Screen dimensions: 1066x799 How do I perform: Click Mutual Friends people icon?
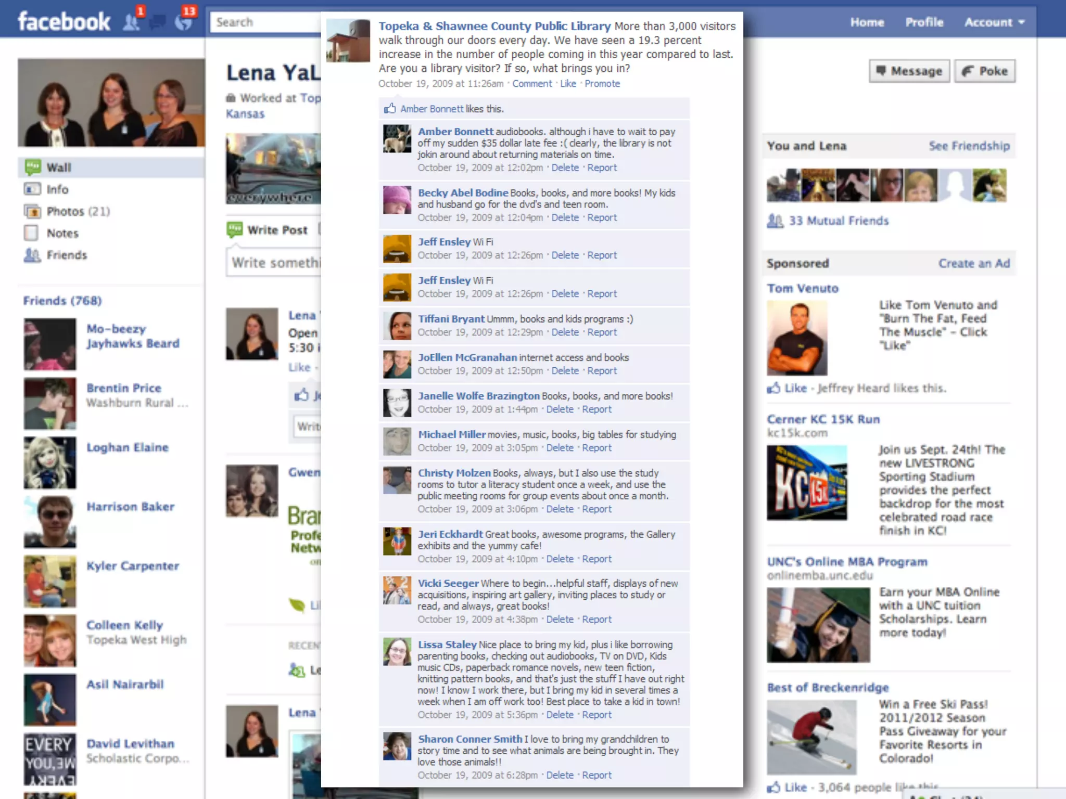[x=775, y=221]
